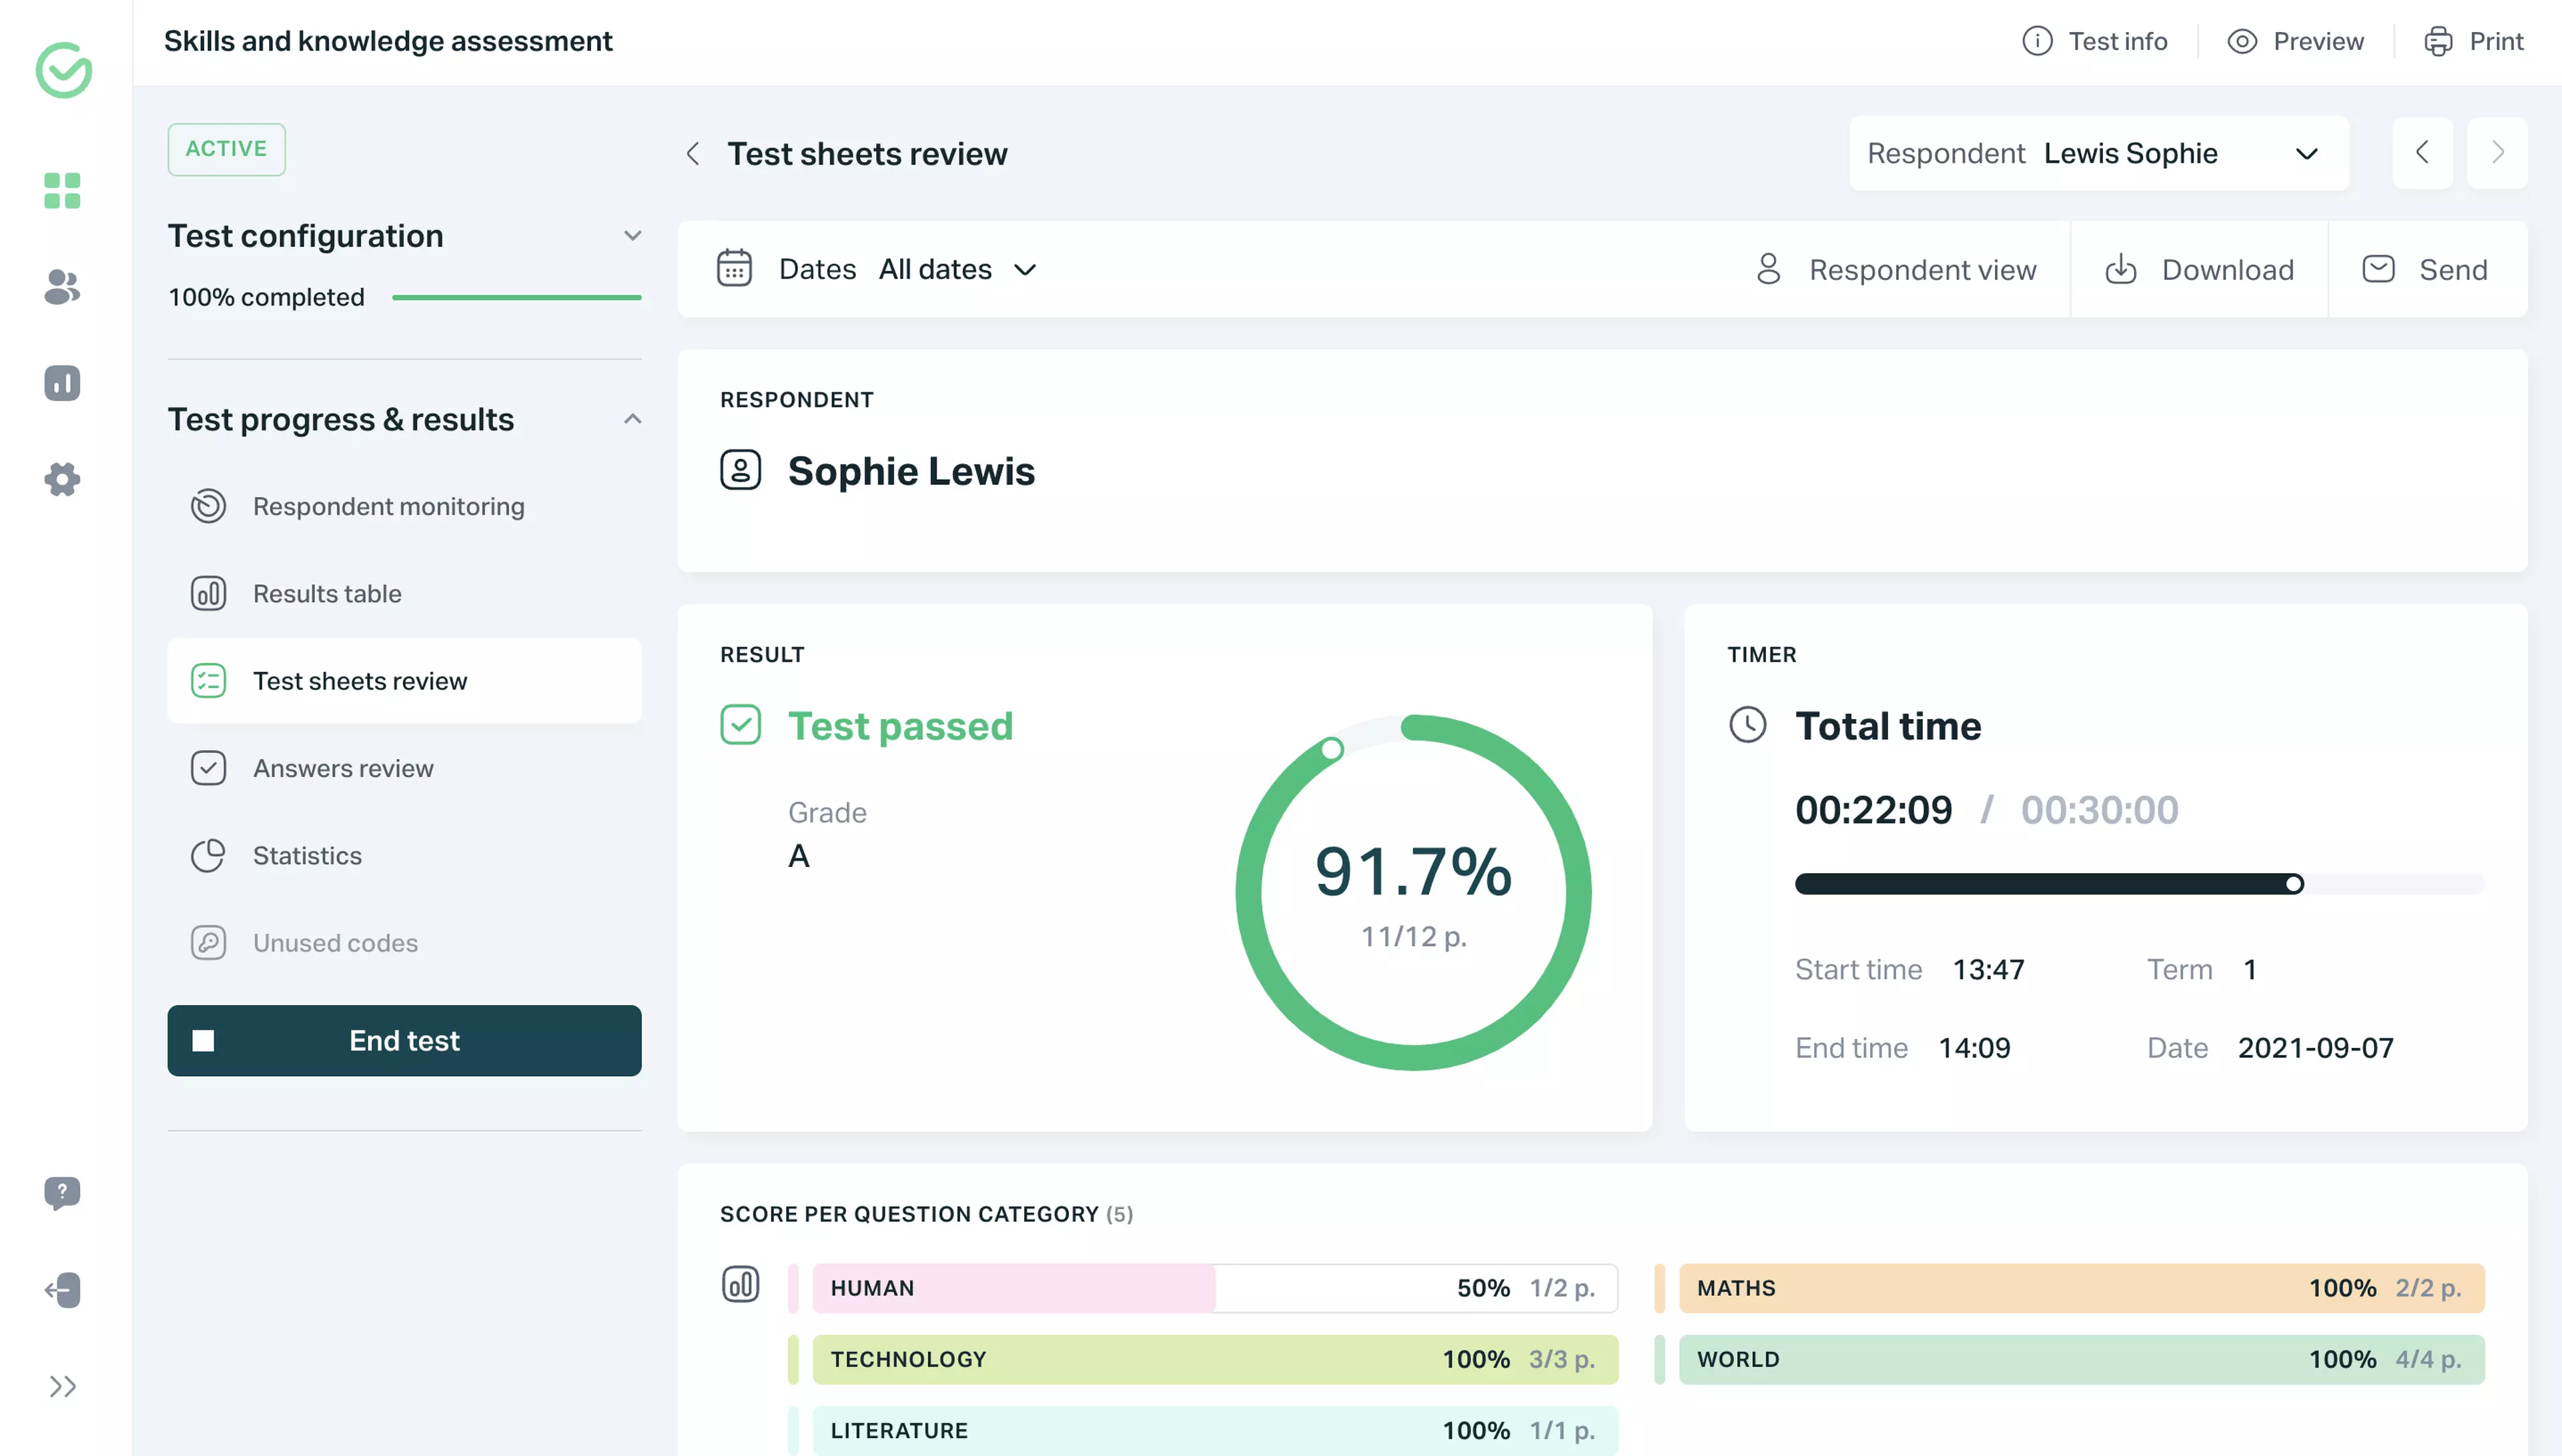2562x1456 pixels.
Task: Click the 91.7% circular score gauge
Action: [1413, 892]
